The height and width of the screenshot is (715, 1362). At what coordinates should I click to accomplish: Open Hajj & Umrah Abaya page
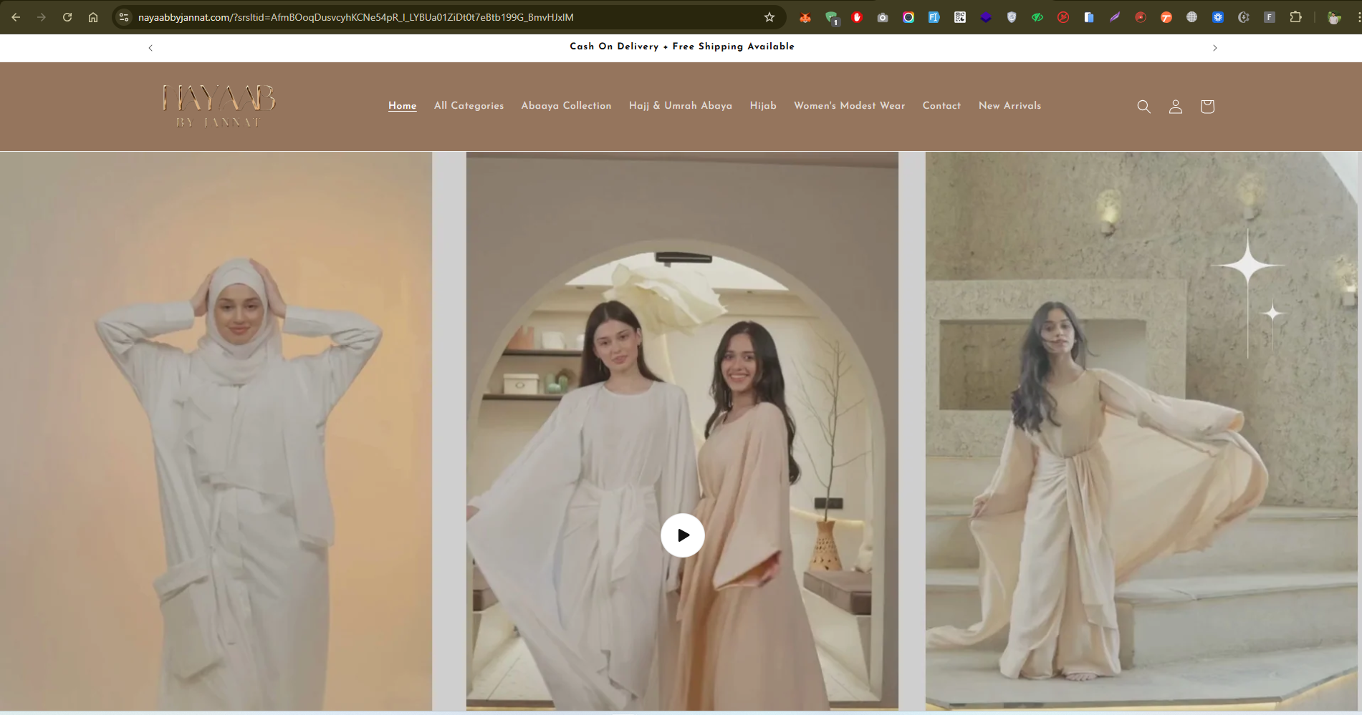click(x=680, y=106)
